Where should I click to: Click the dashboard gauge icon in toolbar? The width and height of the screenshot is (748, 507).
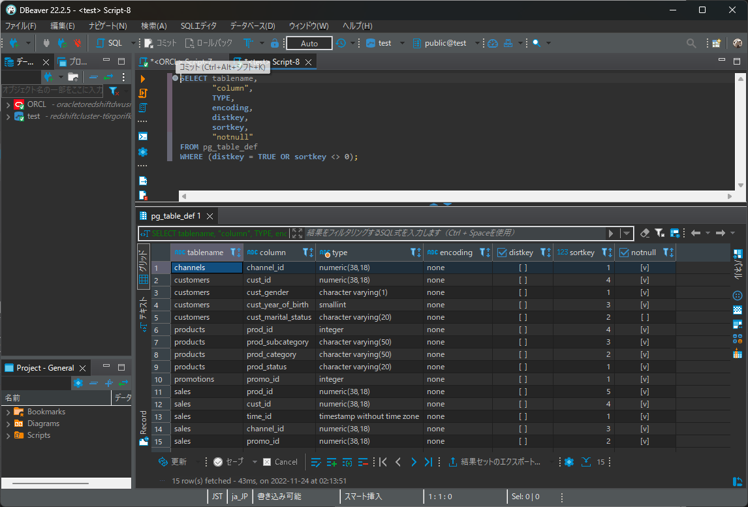click(x=493, y=43)
